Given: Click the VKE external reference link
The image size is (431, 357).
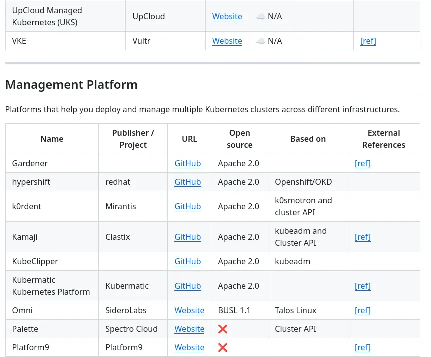Looking at the screenshot, I should click(x=368, y=41).
